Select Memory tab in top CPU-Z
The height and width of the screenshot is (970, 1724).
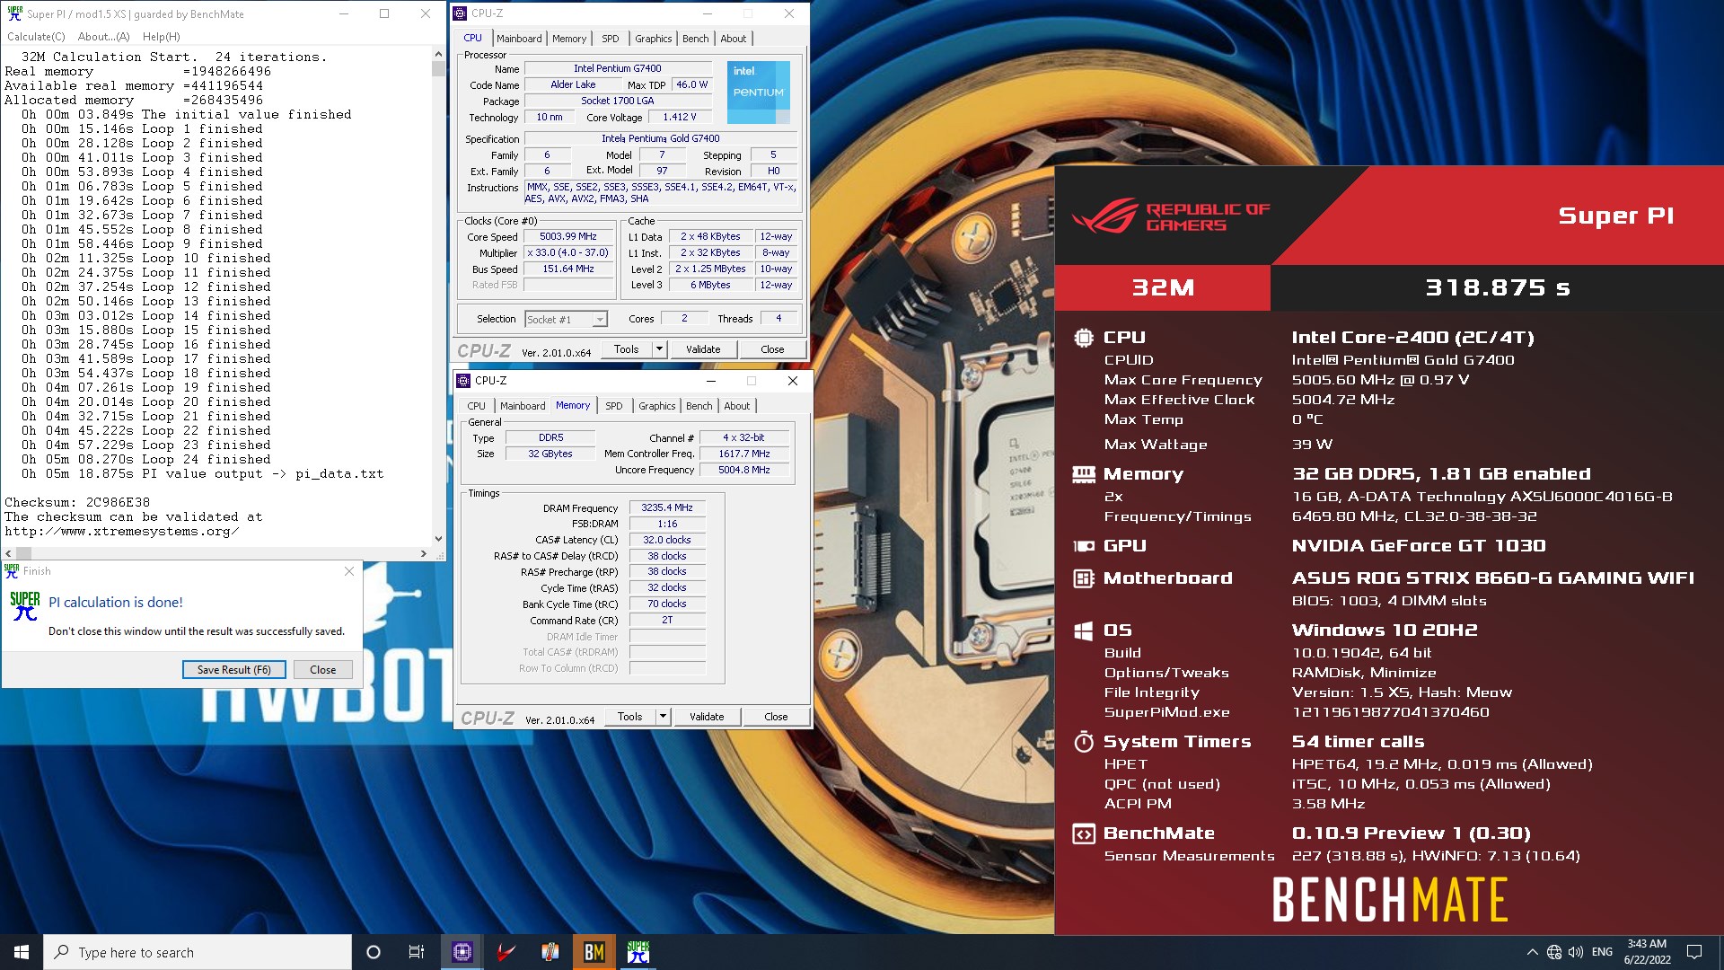pyautogui.click(x=569, y=39)
